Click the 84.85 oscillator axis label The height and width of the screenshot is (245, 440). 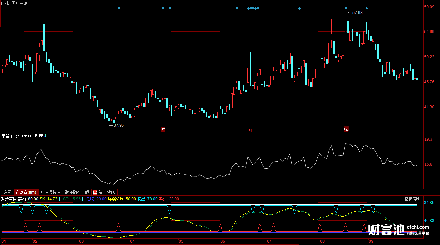[x=429, y=203]
